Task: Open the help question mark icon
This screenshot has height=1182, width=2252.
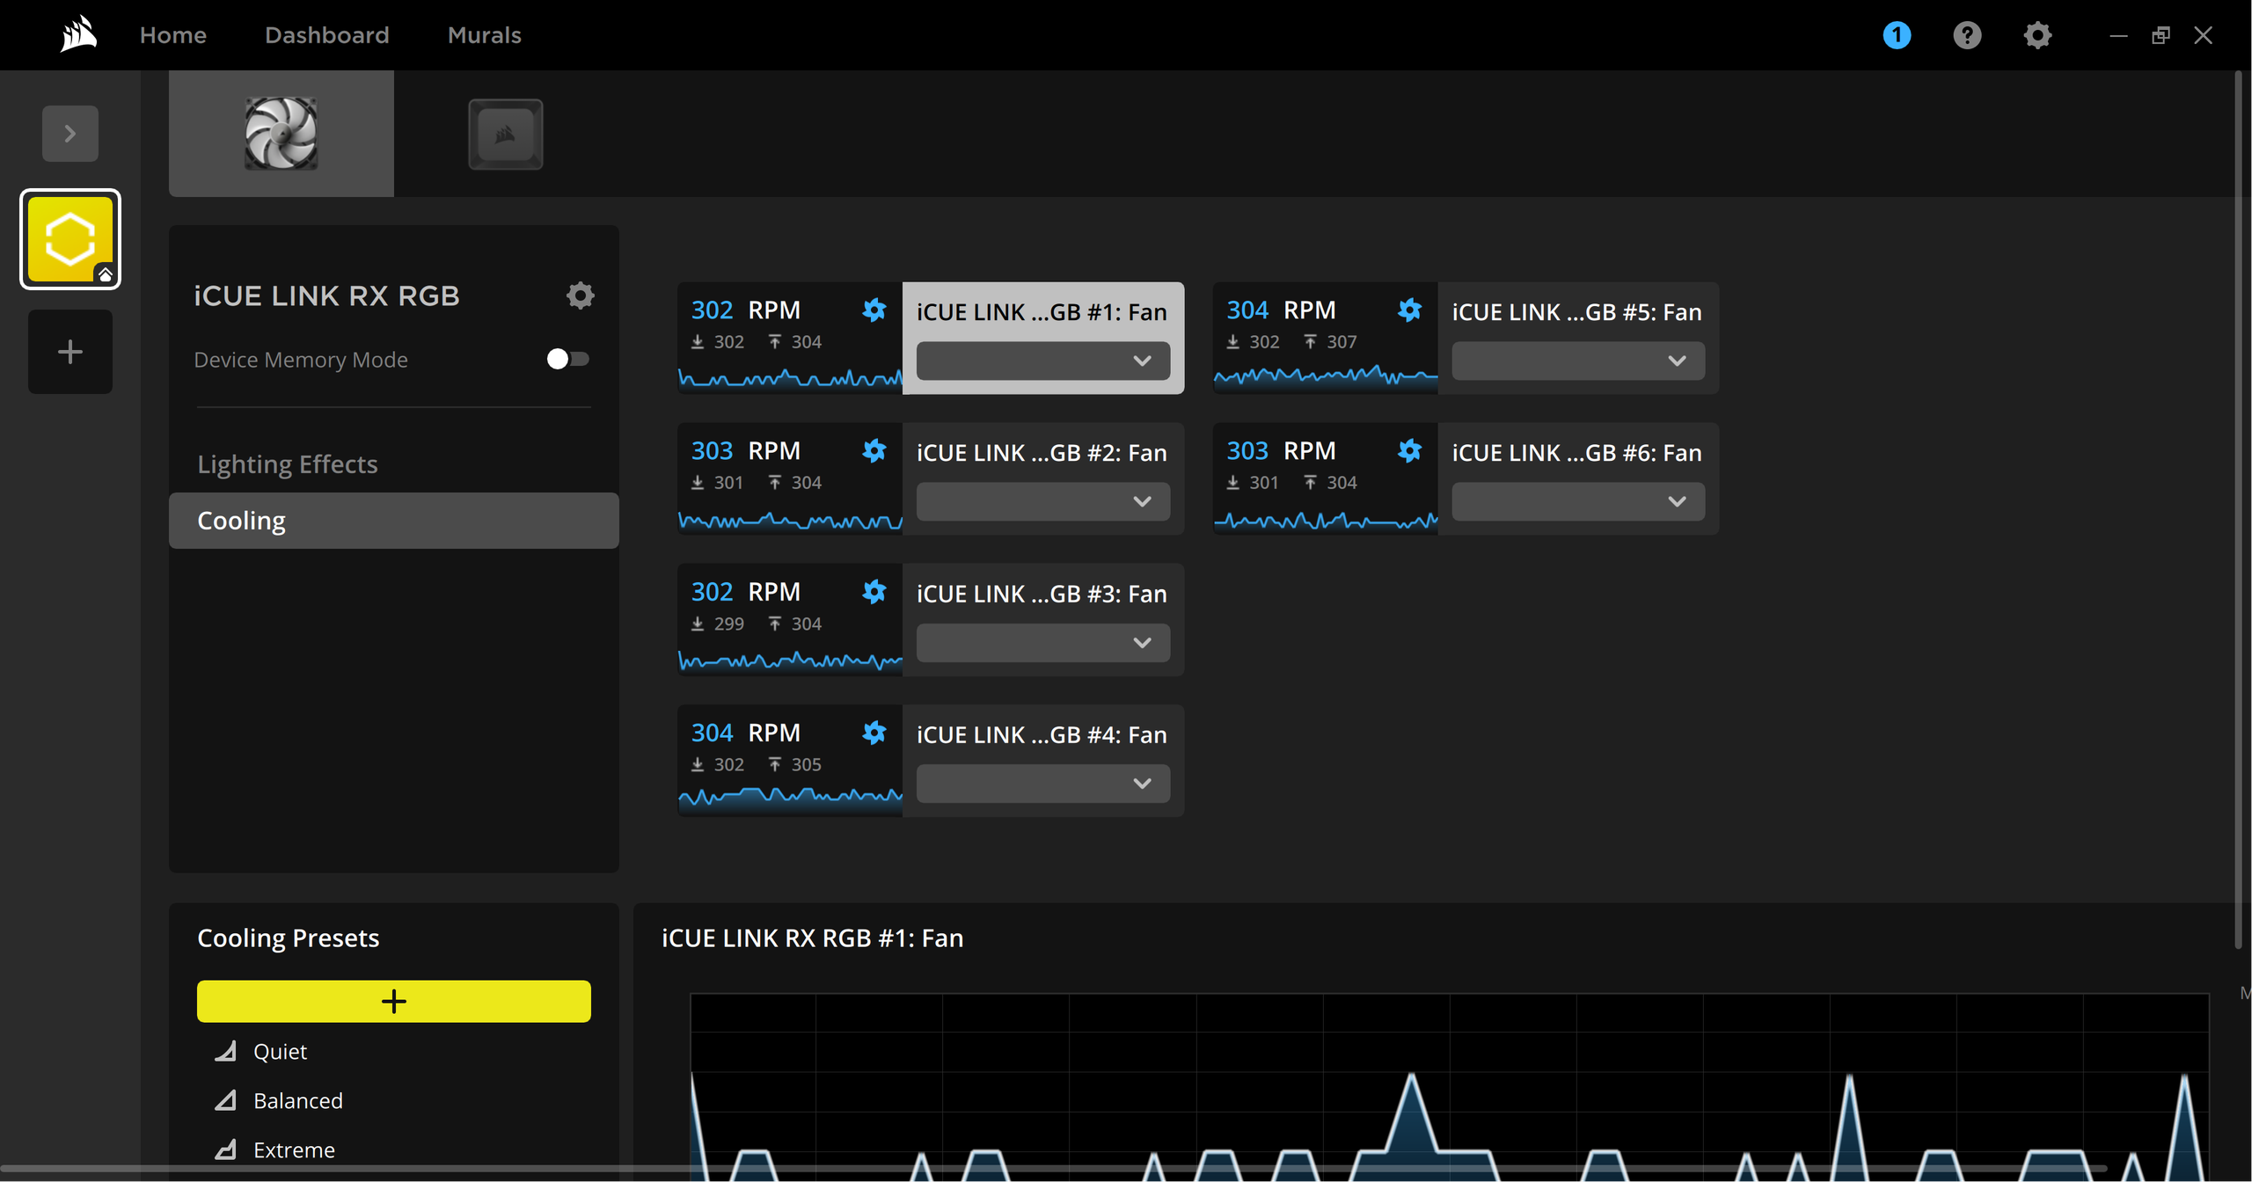Action: [x=1967, y=35]
